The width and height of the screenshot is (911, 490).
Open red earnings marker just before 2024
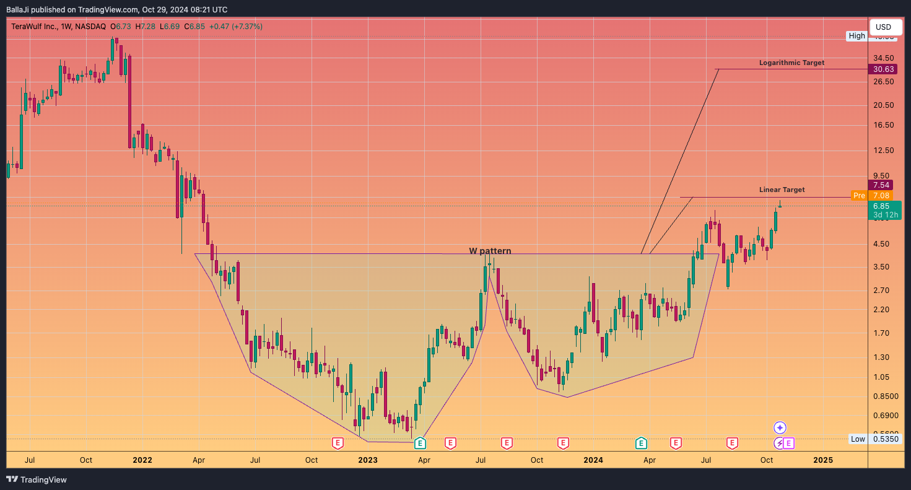pos(563,443)
